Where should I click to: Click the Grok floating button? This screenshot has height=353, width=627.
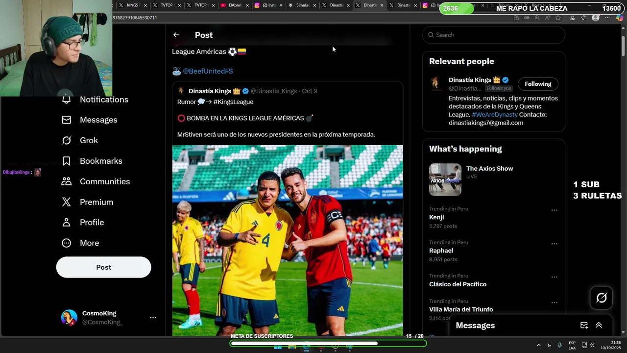tap(602, 298)
